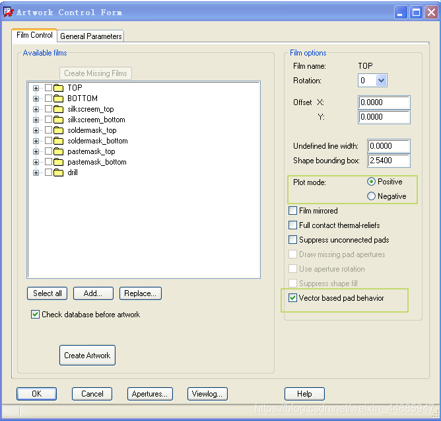Click the drill film folder icon

point(58,172)
